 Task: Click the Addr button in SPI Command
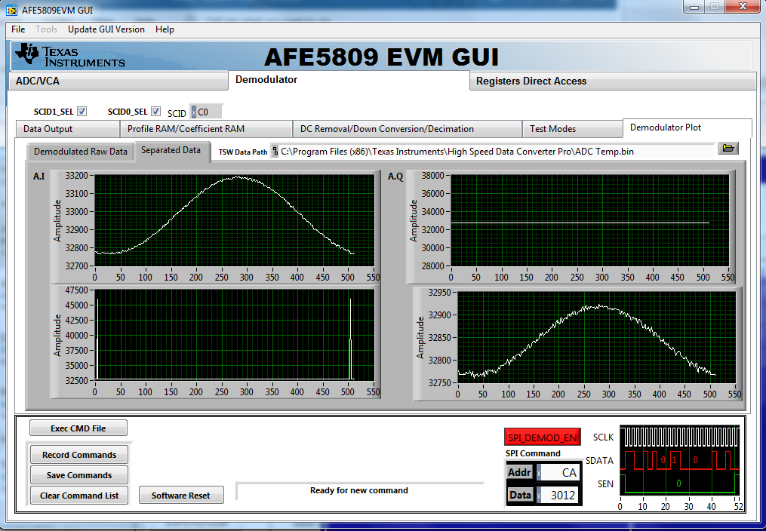[519, 472]
